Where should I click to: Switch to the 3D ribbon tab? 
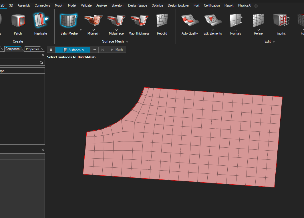tap(11, 5)
